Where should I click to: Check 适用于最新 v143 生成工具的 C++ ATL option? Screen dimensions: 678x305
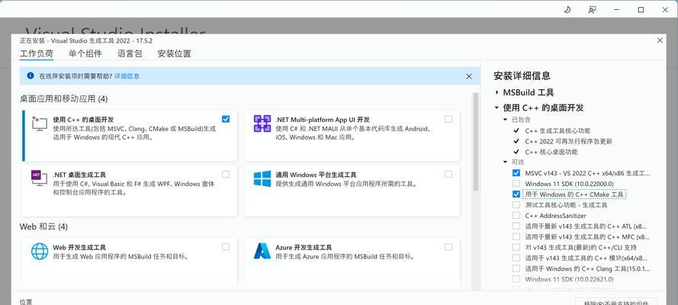[516, 226]
